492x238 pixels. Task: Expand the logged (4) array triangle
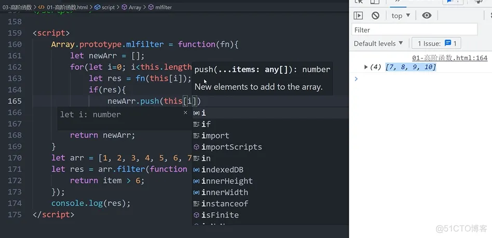point(366,67)
